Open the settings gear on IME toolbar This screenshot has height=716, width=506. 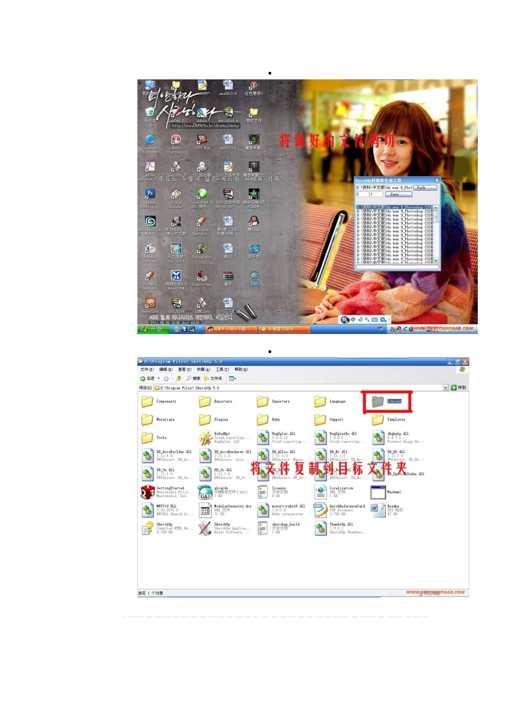[383, 320]
